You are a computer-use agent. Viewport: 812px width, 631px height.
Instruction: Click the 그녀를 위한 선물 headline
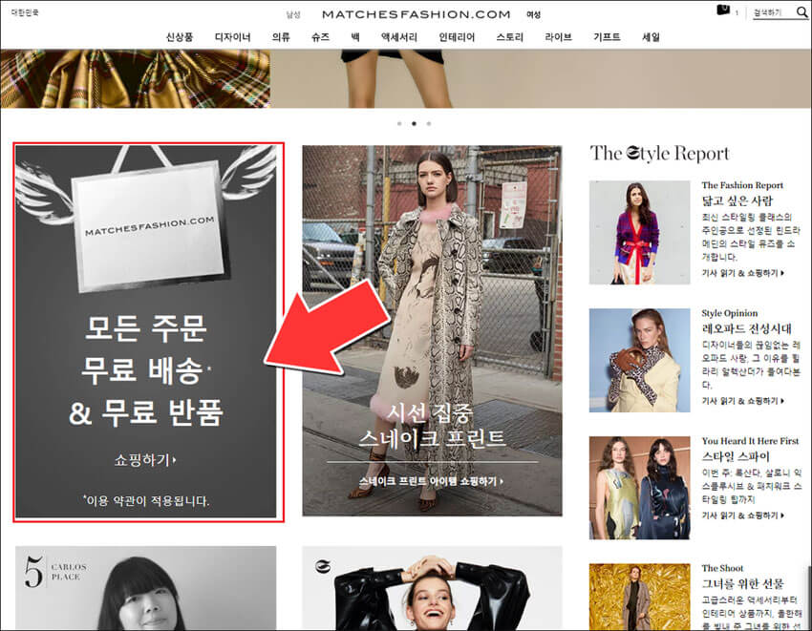(x=742, y=583)
